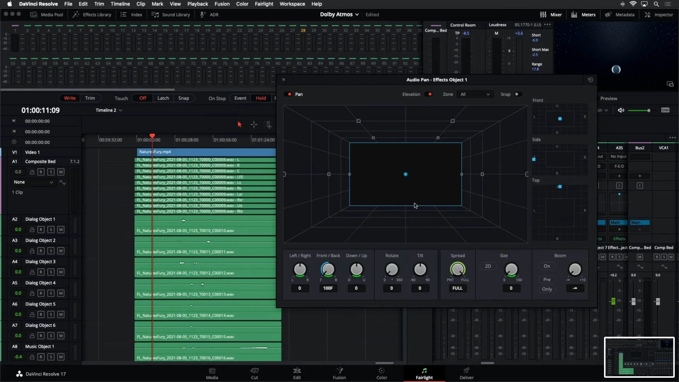Switch to the Color page tab

382,373
